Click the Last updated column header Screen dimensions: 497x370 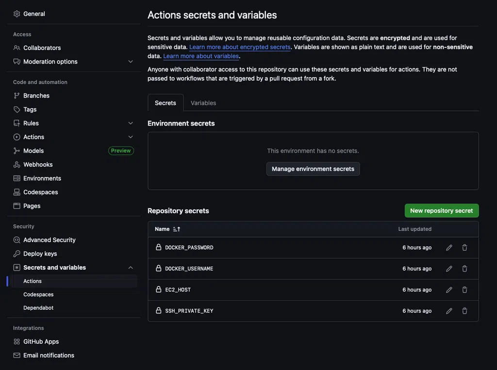414,229
